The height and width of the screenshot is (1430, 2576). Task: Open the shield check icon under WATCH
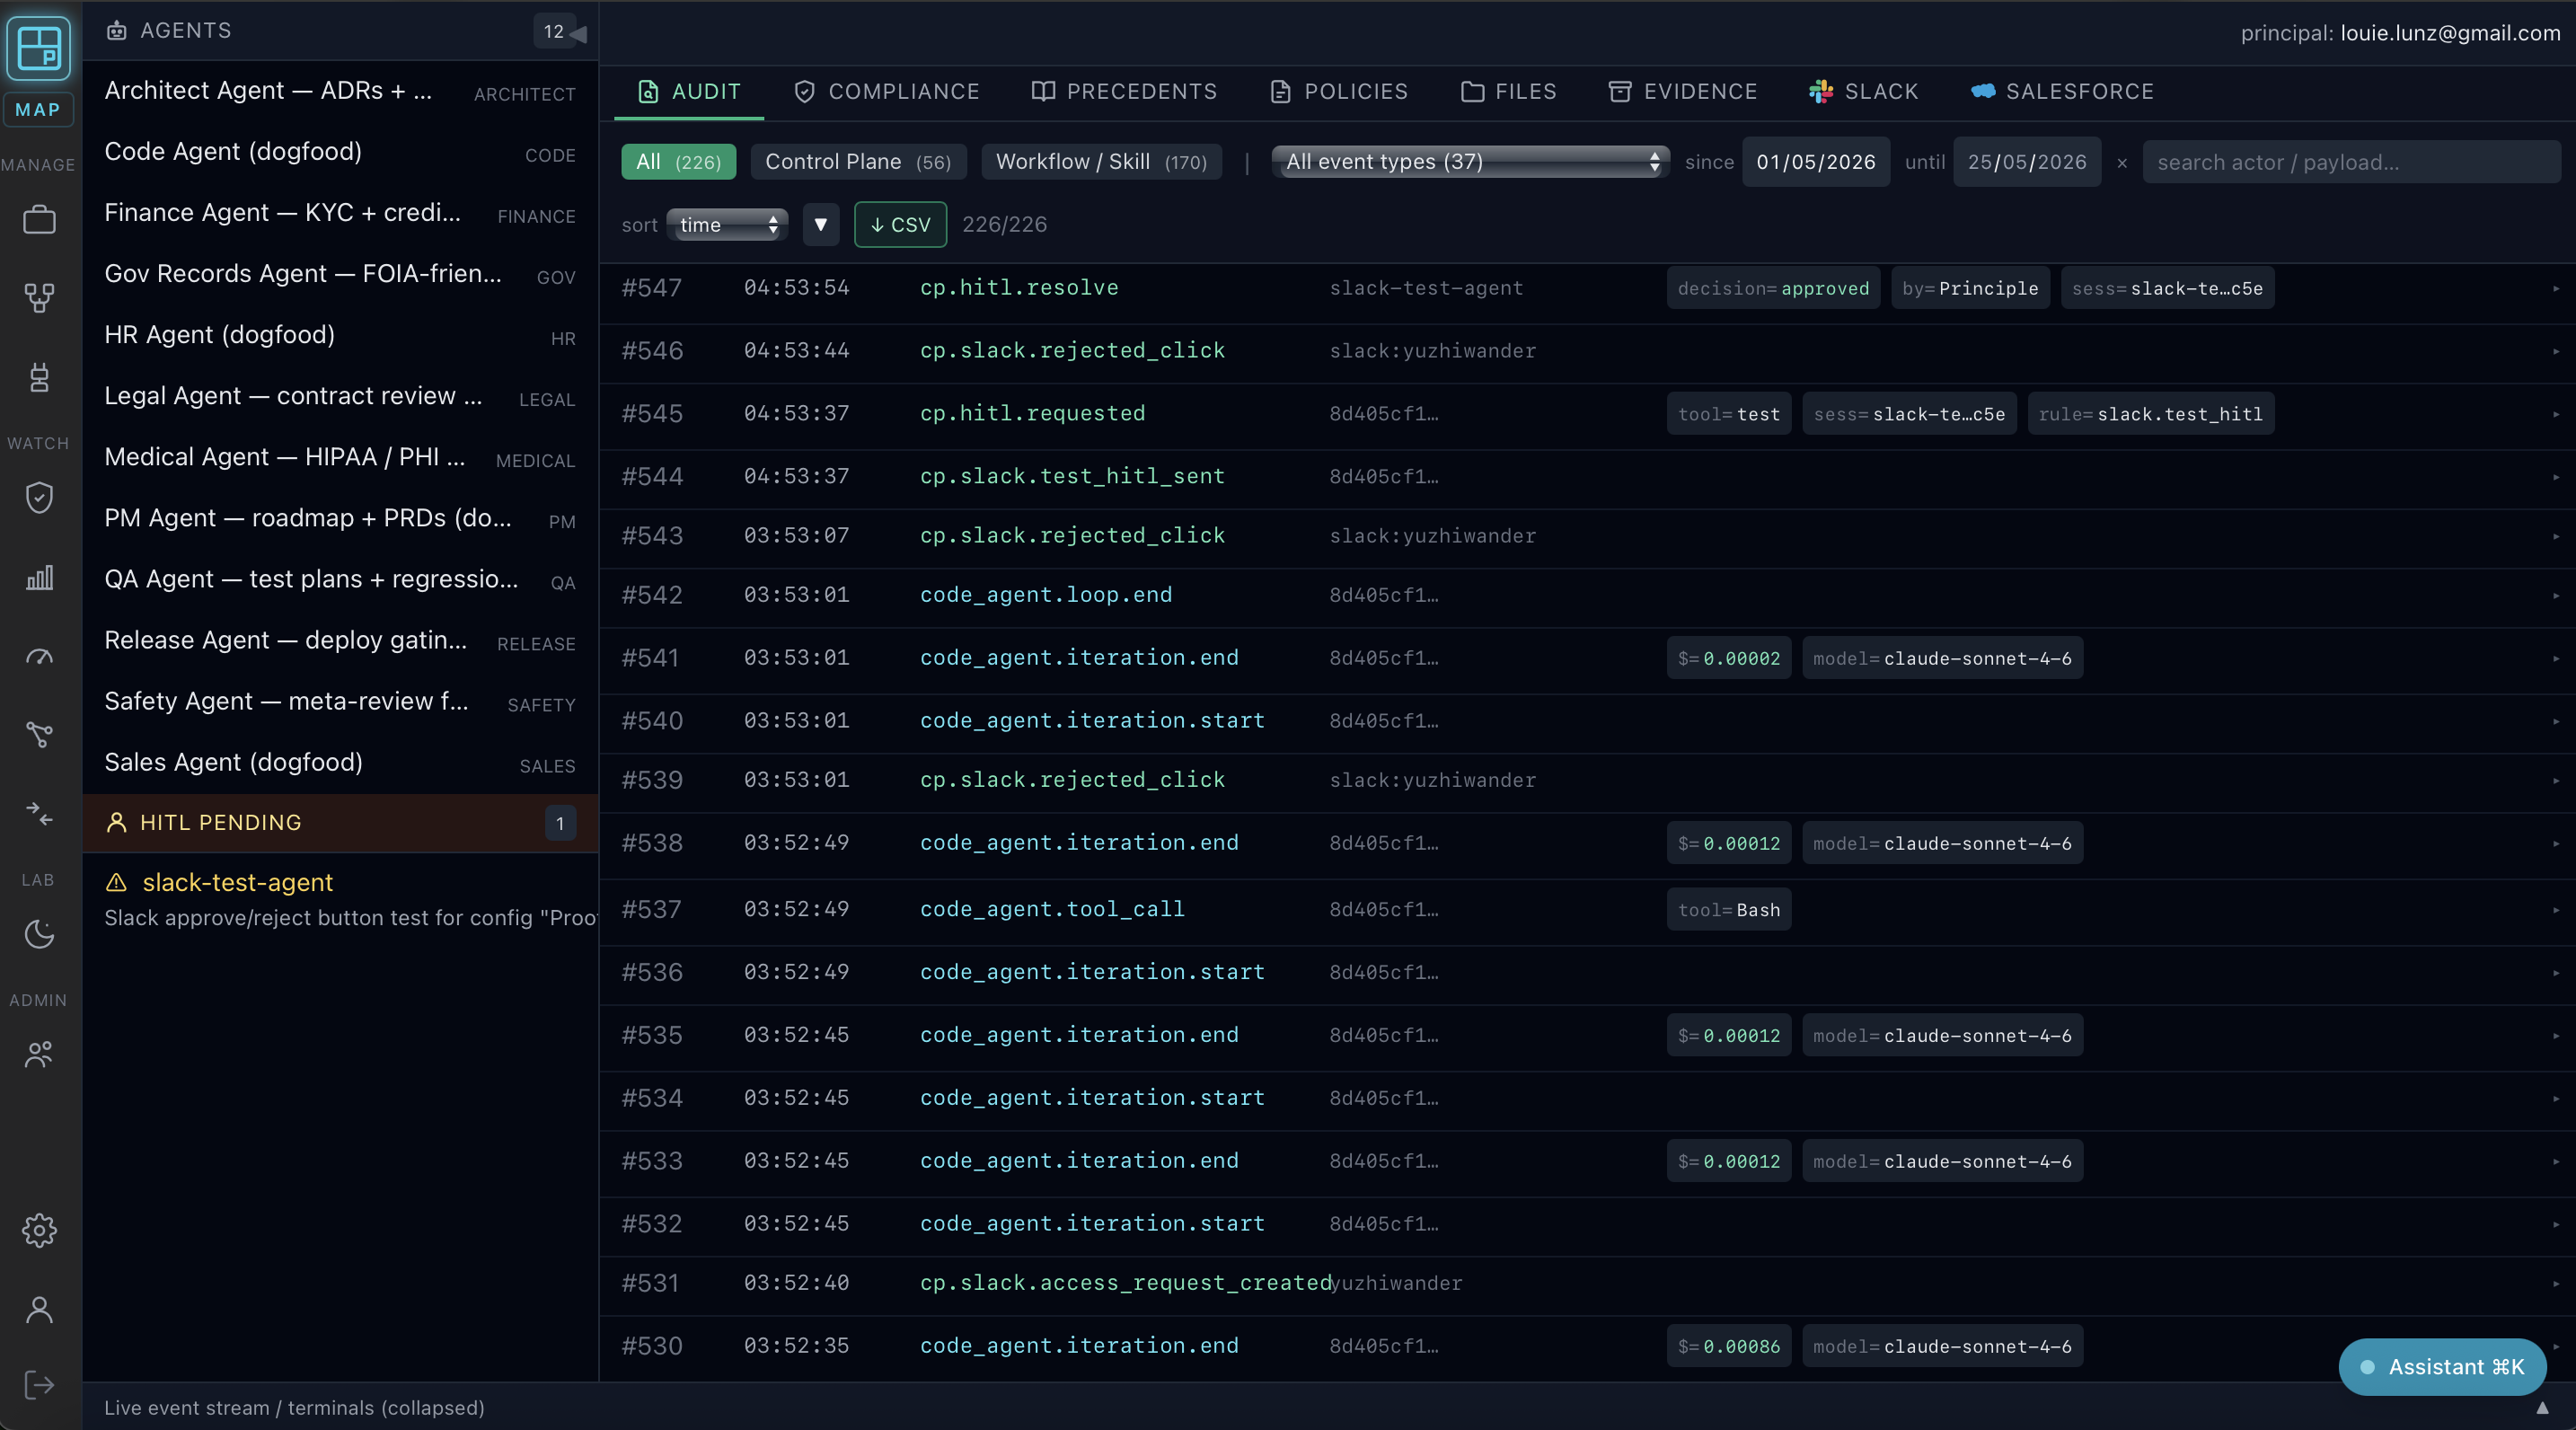tap(39, 497)
